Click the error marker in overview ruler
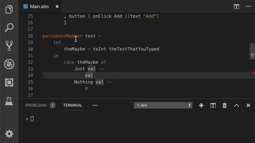Image resolution: width=255 pixels, height=143 pixels. pos(254,73)
